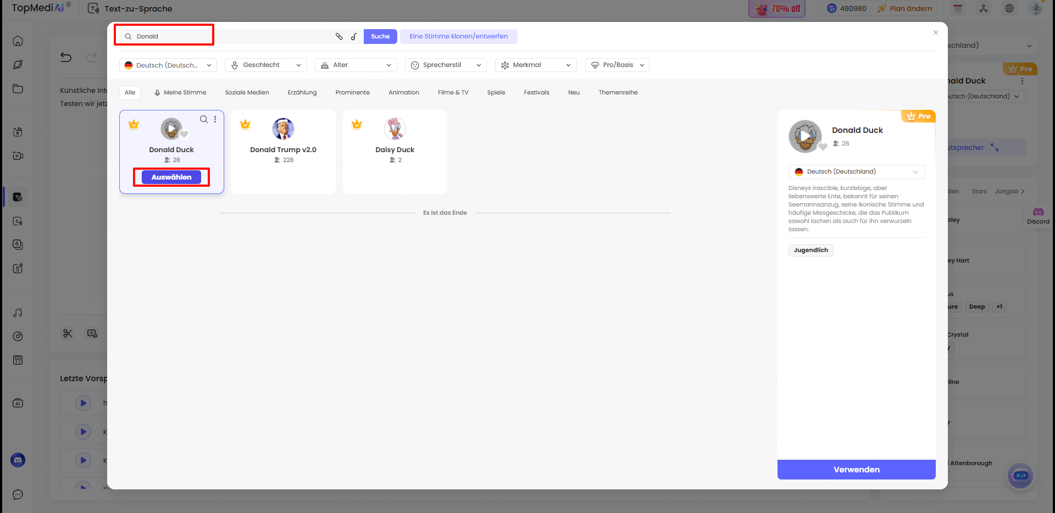Select the Soziale Medien tab
Image resolution: width=1055 pixels, height=513 pixels.
247,92
